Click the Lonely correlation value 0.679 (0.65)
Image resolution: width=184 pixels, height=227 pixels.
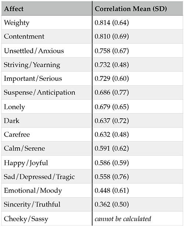(x=112, y=107)
